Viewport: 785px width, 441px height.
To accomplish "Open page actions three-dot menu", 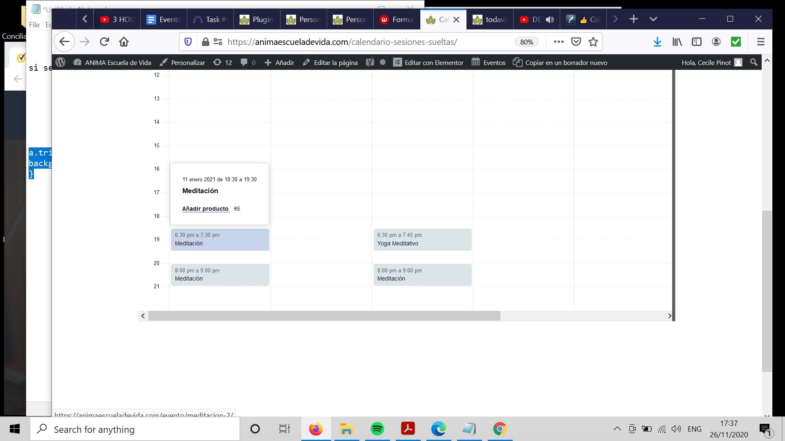I will click(558, 42).
